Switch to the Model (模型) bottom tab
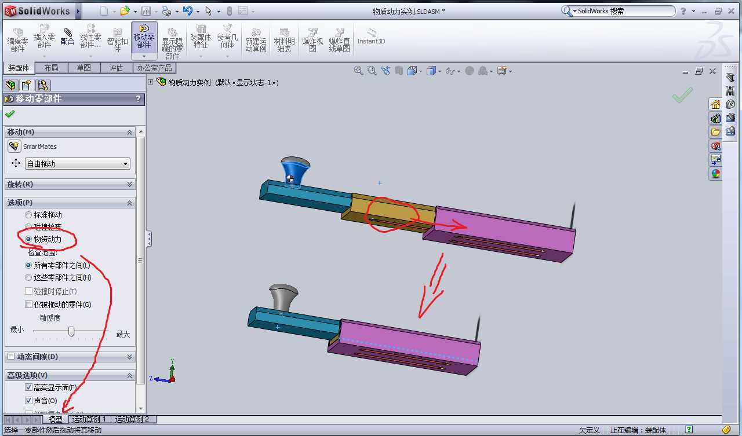Image resolution: width=742 pixels, height=436 pixels. pyautogui.click(x=56, y=419)
